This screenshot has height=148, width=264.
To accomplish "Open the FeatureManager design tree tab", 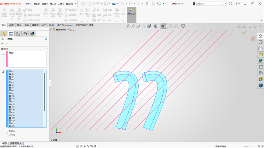I will (4, 34).
